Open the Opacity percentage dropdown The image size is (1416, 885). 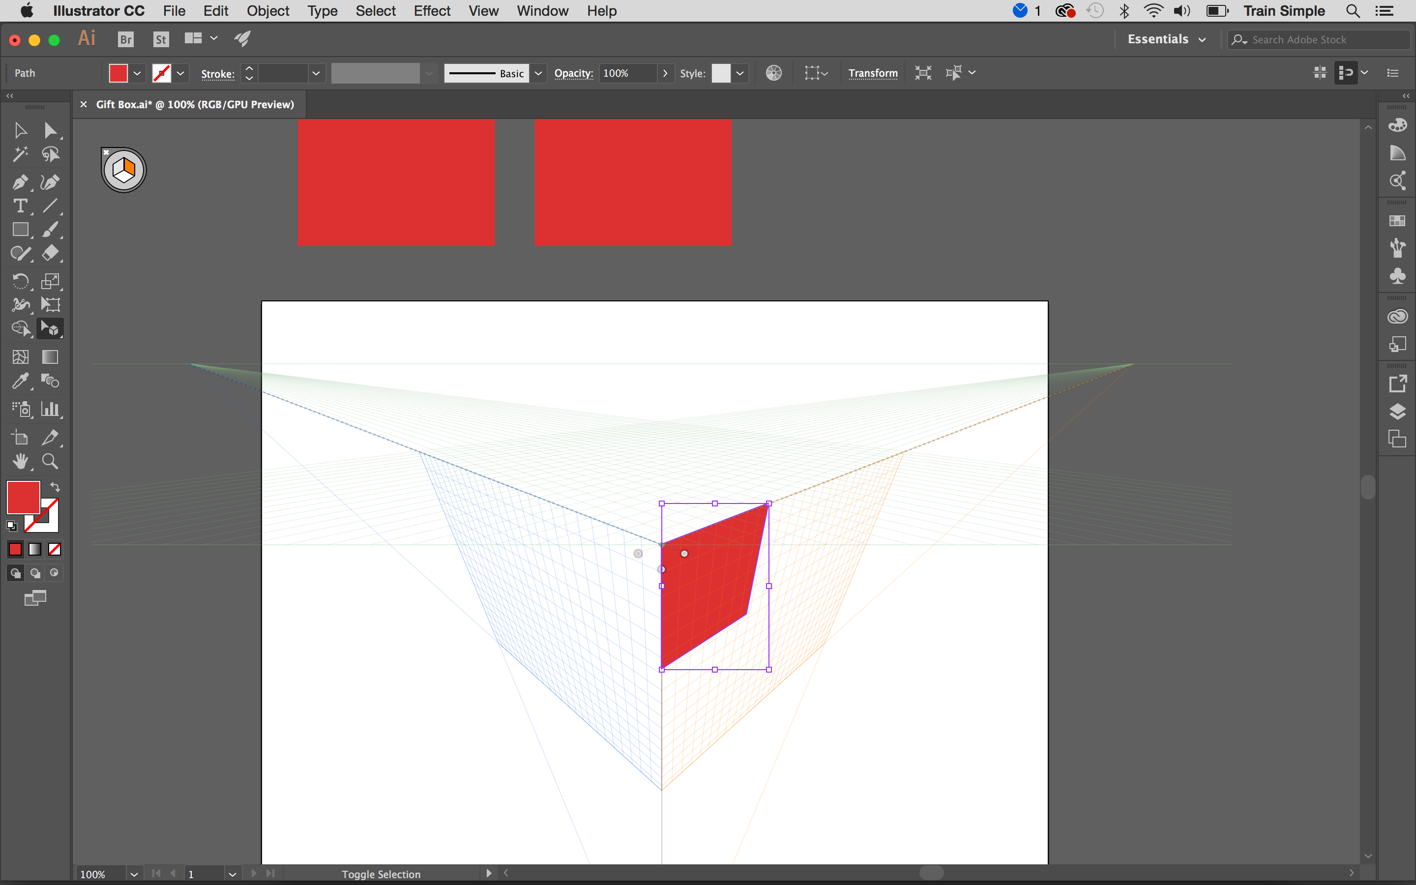click(664, 72)
